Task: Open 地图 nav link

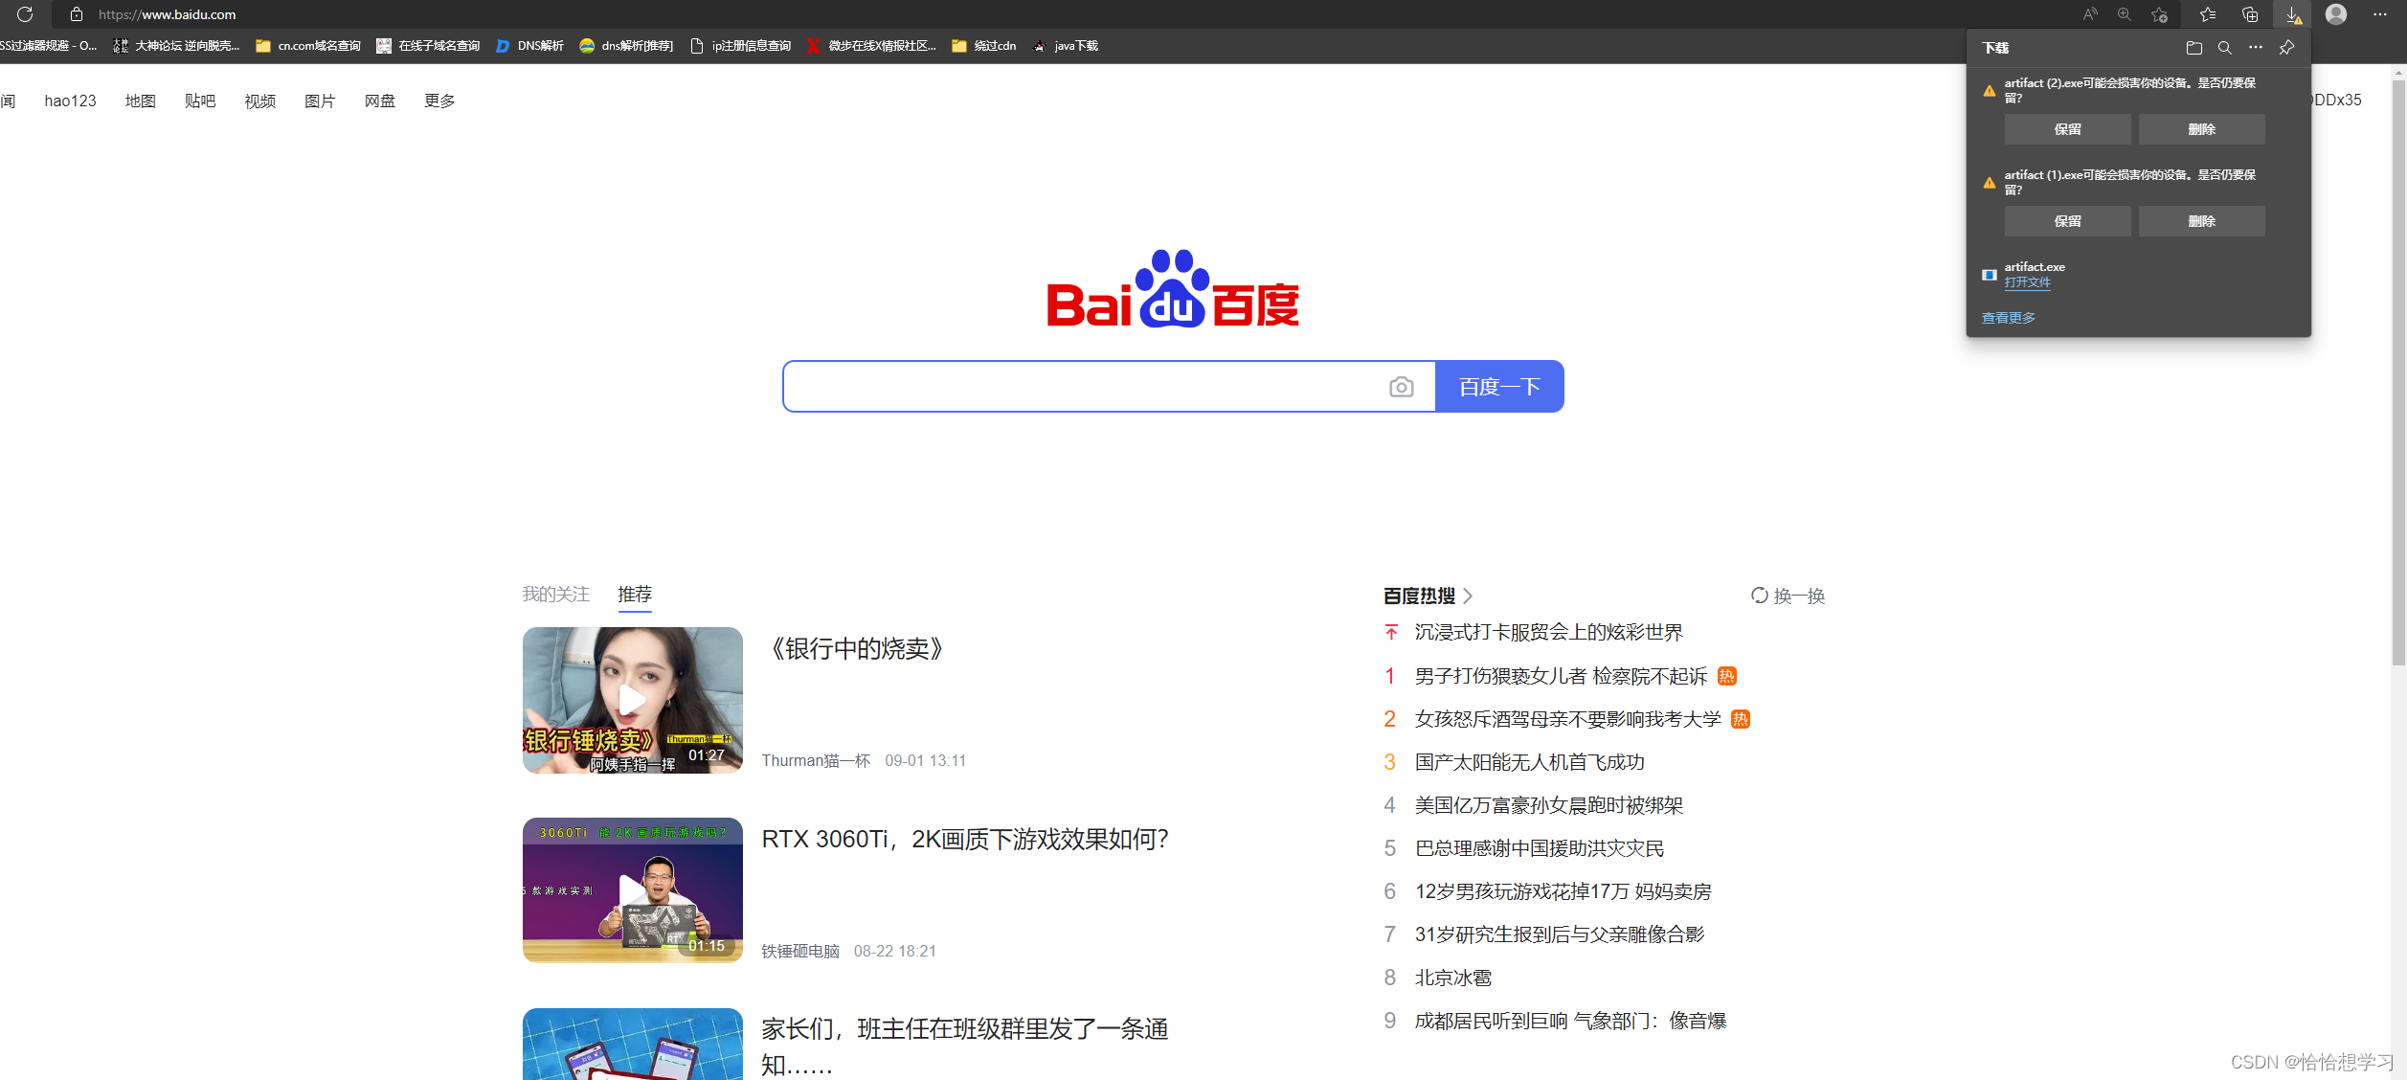Action: pos(140,101)
